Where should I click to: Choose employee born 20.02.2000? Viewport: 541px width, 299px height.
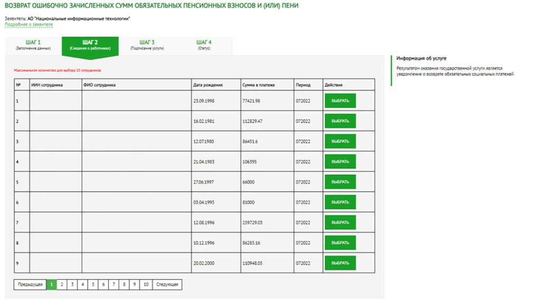[340, 263]
